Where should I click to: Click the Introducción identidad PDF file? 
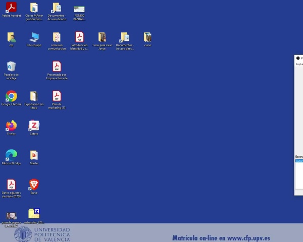79,37
